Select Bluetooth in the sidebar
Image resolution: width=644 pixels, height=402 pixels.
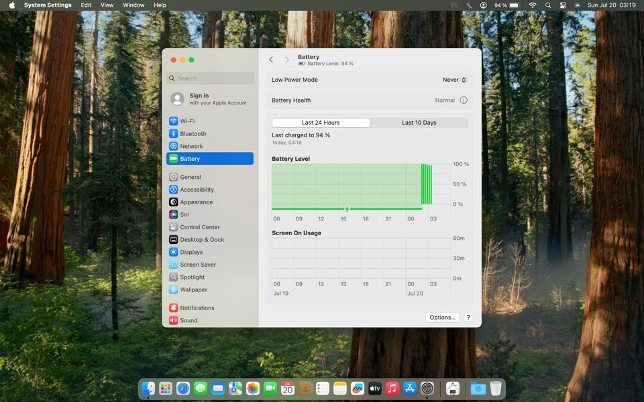click(x=193, y=134)
